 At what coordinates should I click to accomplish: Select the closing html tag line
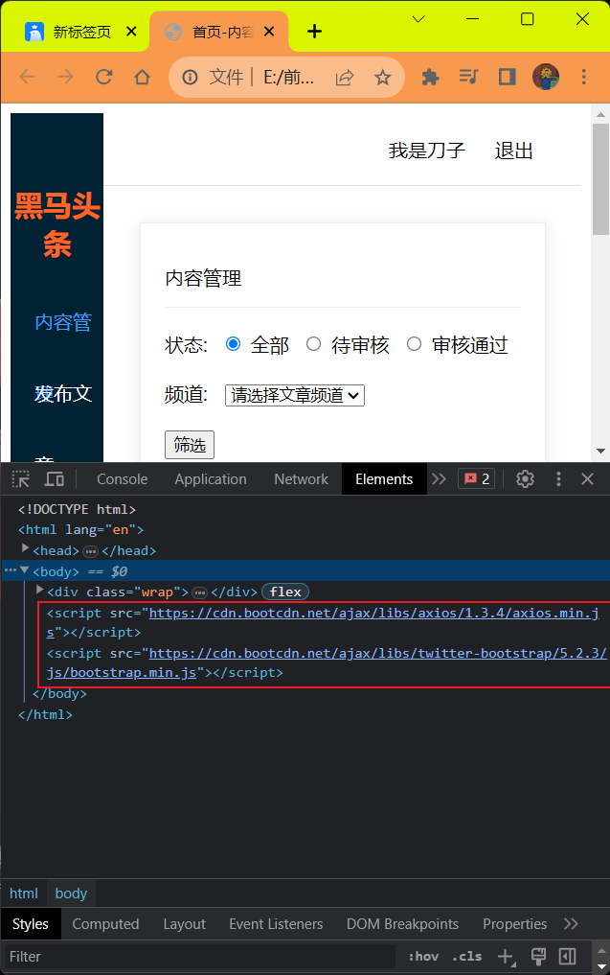click(x=45, y=715)
